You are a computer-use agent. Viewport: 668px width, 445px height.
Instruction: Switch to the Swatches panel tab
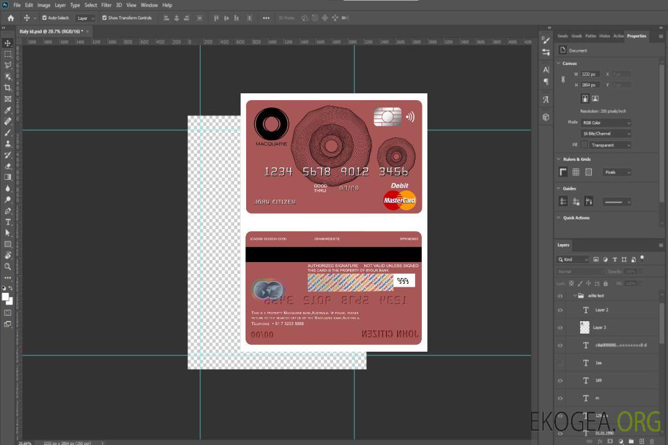563,36
